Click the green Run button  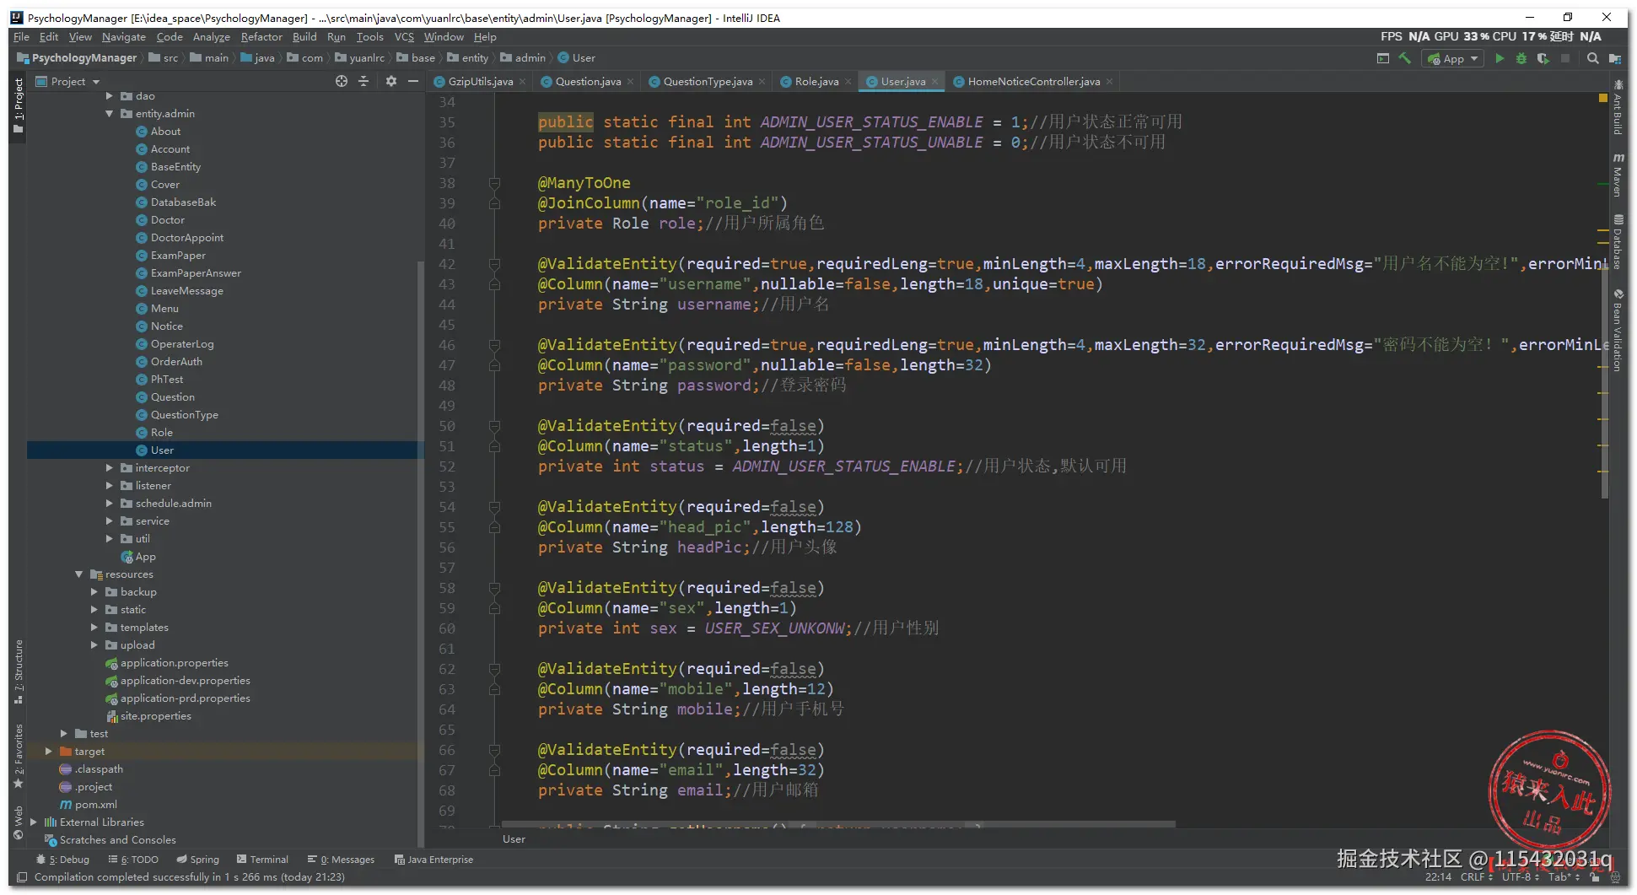[x=1499, y=58]
